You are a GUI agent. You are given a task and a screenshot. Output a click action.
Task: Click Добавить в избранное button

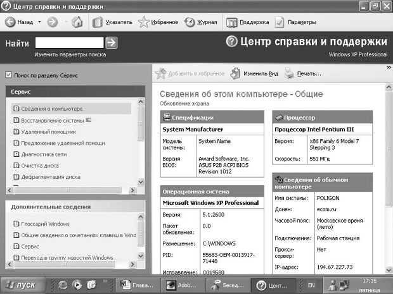[x=190, y=73]
